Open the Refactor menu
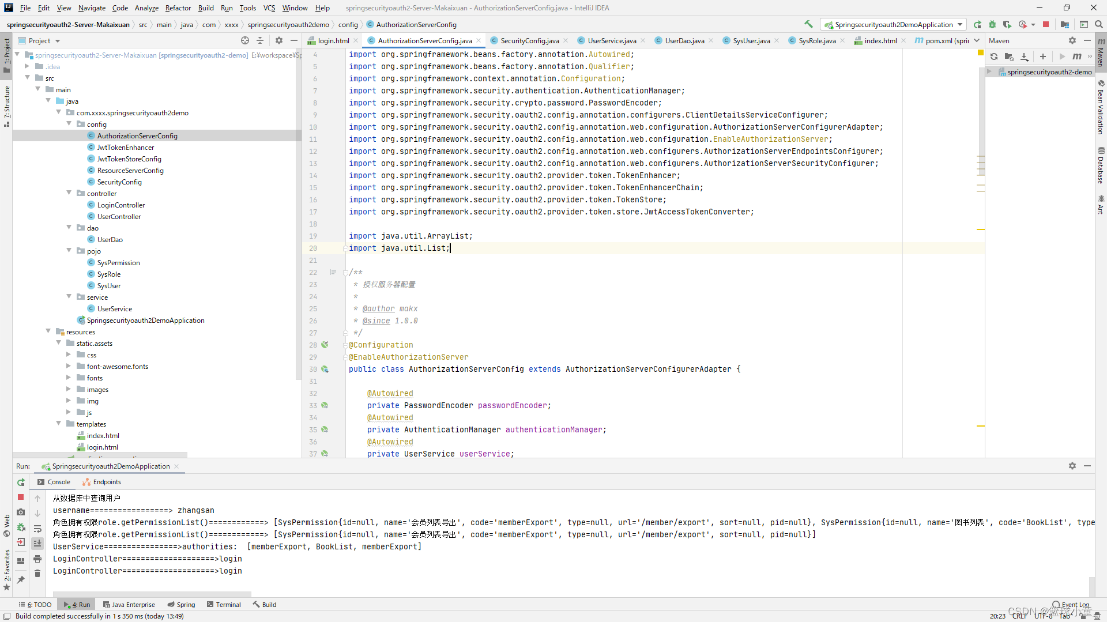This screenshot has height=622, width=1107. pyautogui.click(x=178, y=7)
